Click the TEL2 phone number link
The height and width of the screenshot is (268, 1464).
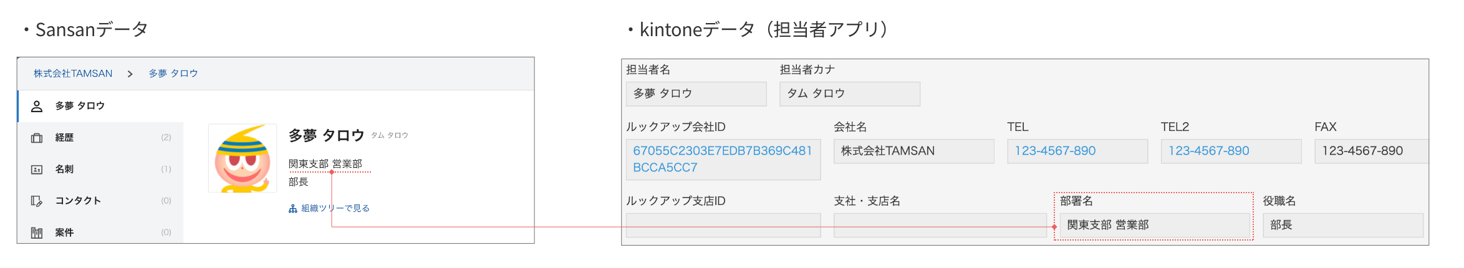point(1208,151)
